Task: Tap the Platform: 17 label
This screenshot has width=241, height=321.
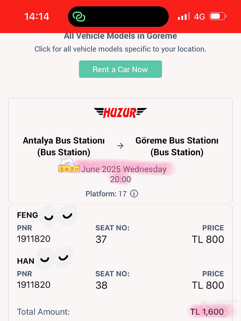Action: click(106, 194)
